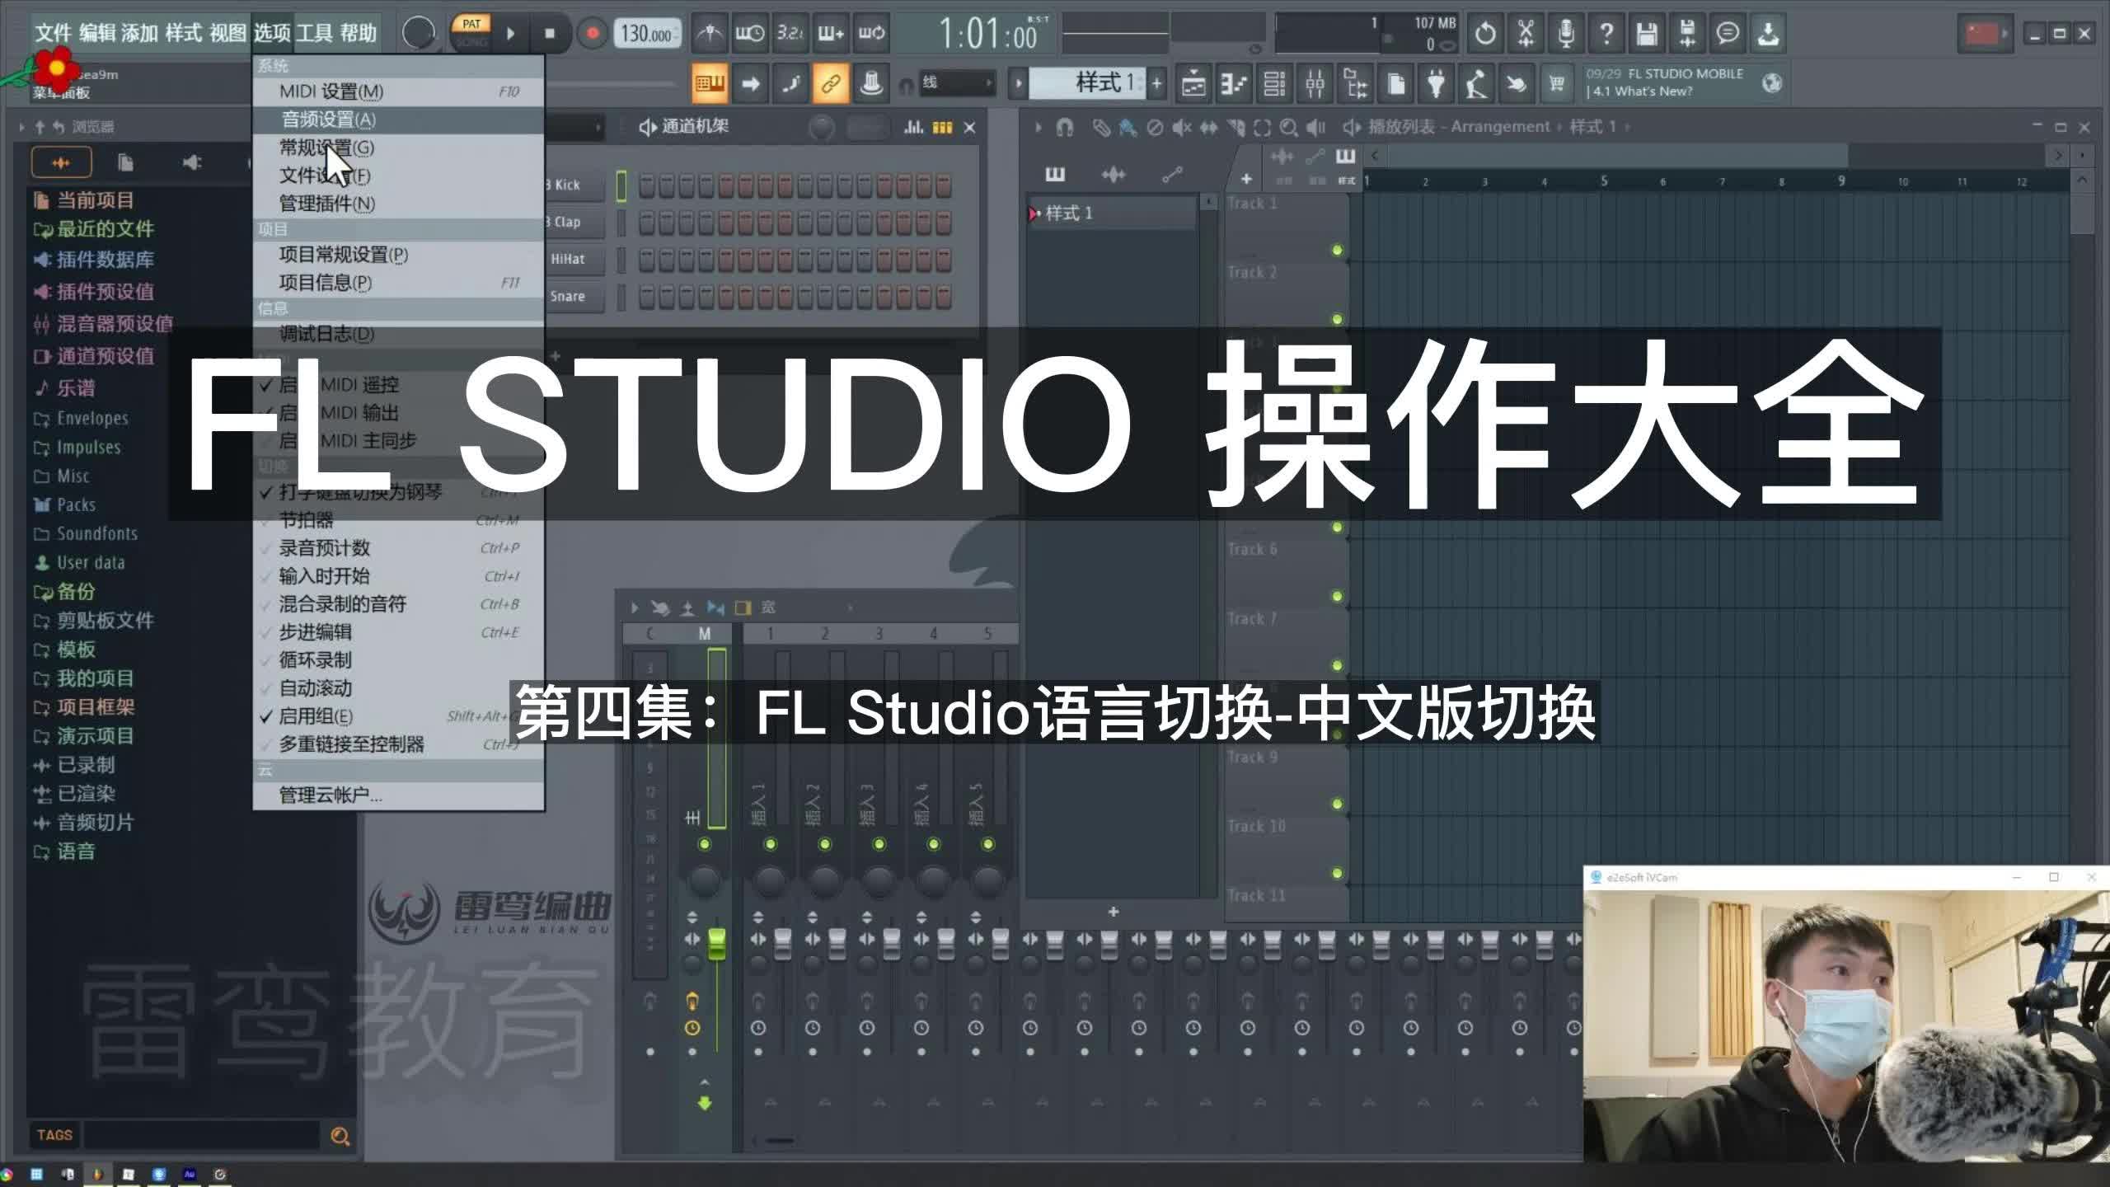Click the plugin picker plug icon
The height and width of the screenshot is (1187, 2110).
point(1436,83)
